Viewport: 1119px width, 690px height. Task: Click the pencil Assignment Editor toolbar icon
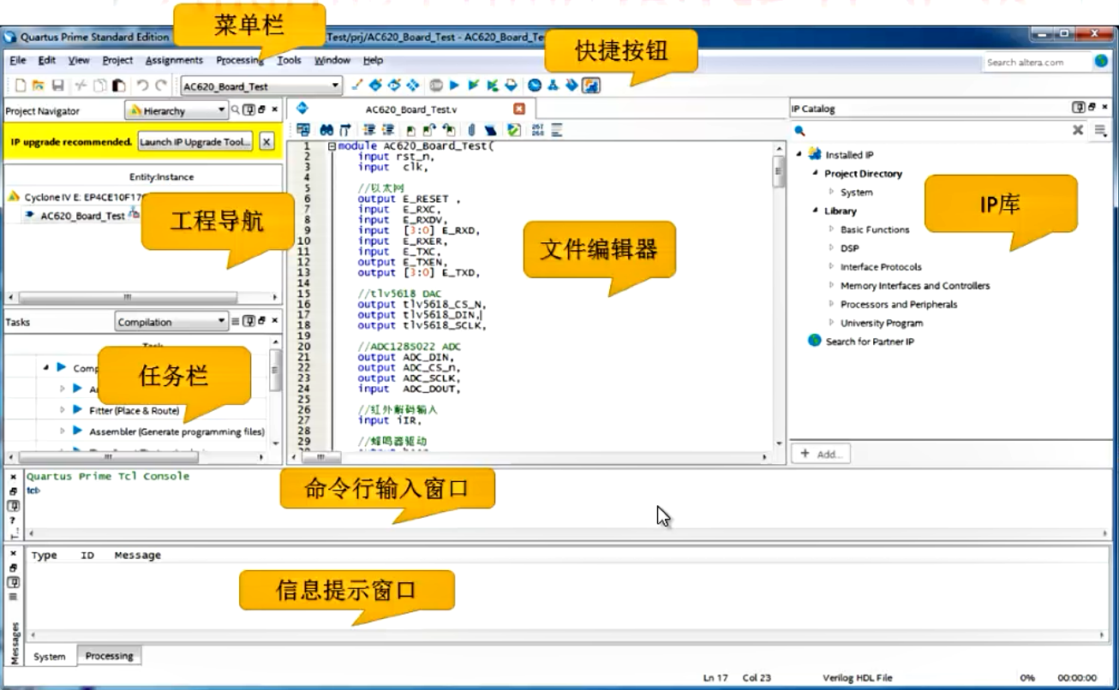(x=358, y=86)
